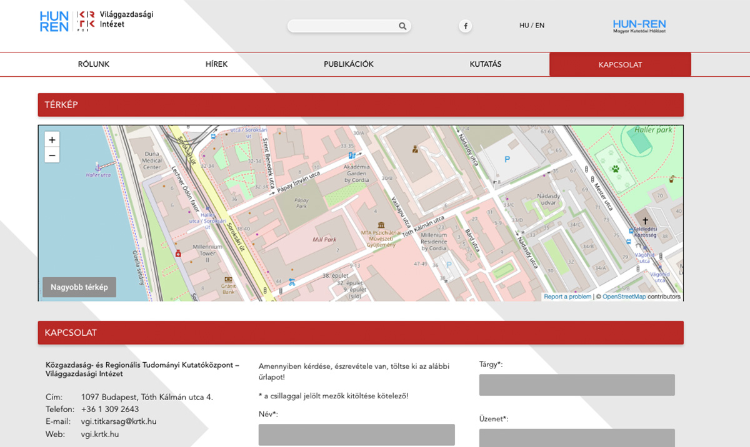The height and width of the screenshot is (447, 750).
Task: Zoom in on the map
Action: pyautogui.click(x=52, y=140)
